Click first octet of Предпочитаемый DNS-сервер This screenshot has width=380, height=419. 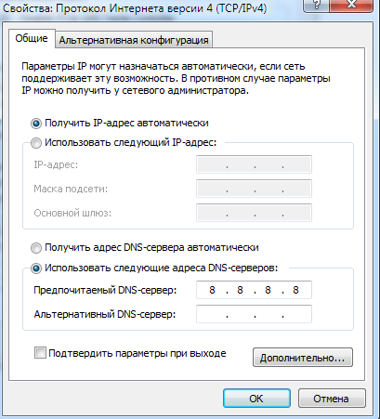[x=212, y=290]
